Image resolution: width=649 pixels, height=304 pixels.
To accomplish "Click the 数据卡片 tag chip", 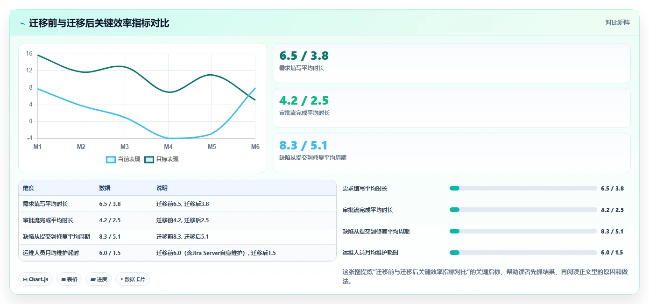I will click(x=133, y=279).
